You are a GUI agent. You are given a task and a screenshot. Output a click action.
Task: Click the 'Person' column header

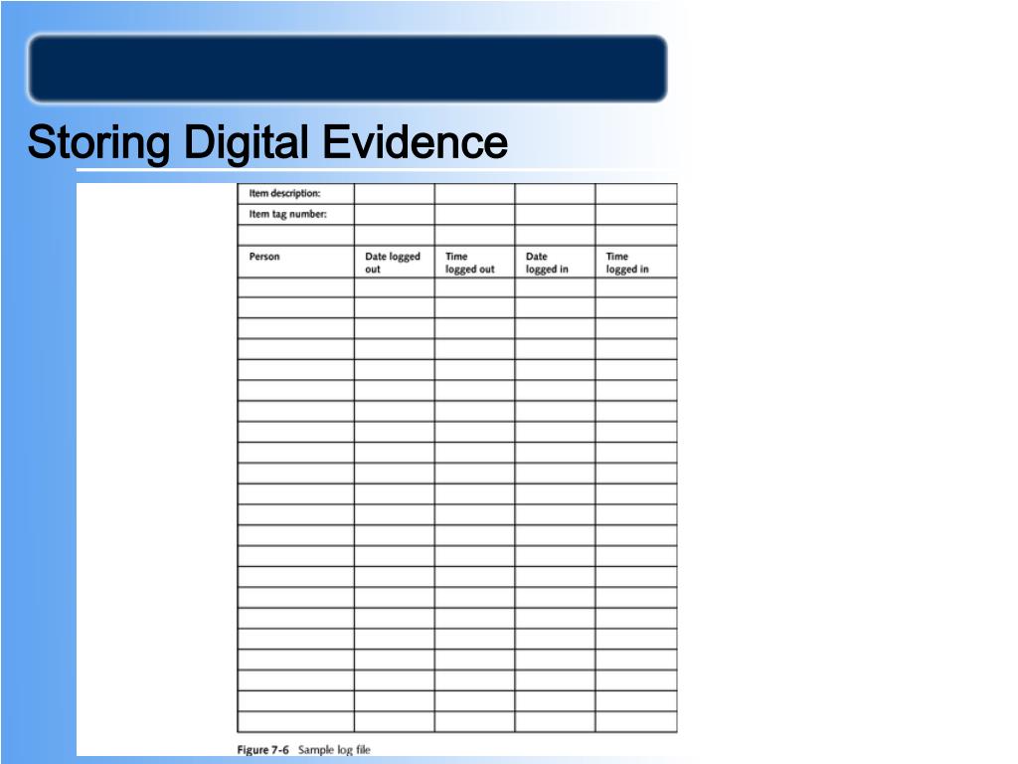(x=296, y=262)
